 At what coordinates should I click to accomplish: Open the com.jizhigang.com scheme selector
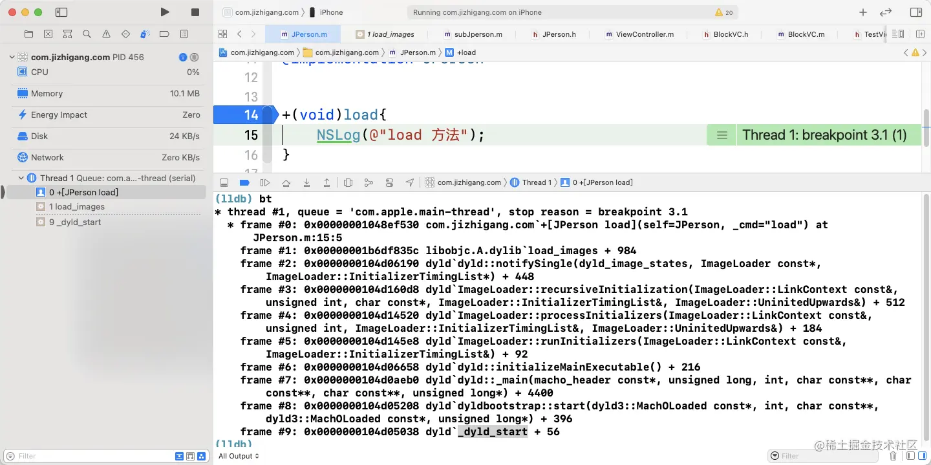261,12
